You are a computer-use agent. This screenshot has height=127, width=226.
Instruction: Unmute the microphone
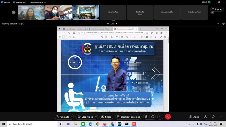pyautogui.click(x=63, y=117)
